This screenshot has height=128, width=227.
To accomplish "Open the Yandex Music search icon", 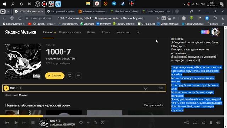I will pyautogui.click(x=138, y=32).
